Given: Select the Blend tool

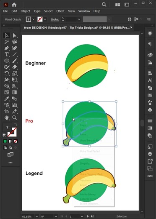Looking at the screenshot, I should click(x=14, y=99).
